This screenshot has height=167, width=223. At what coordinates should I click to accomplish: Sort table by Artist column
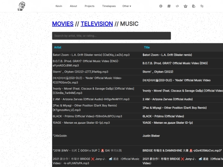point(57,47)
